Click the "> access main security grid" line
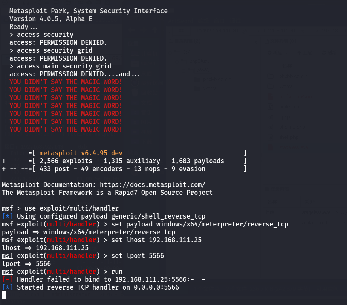 pos(60,66)
